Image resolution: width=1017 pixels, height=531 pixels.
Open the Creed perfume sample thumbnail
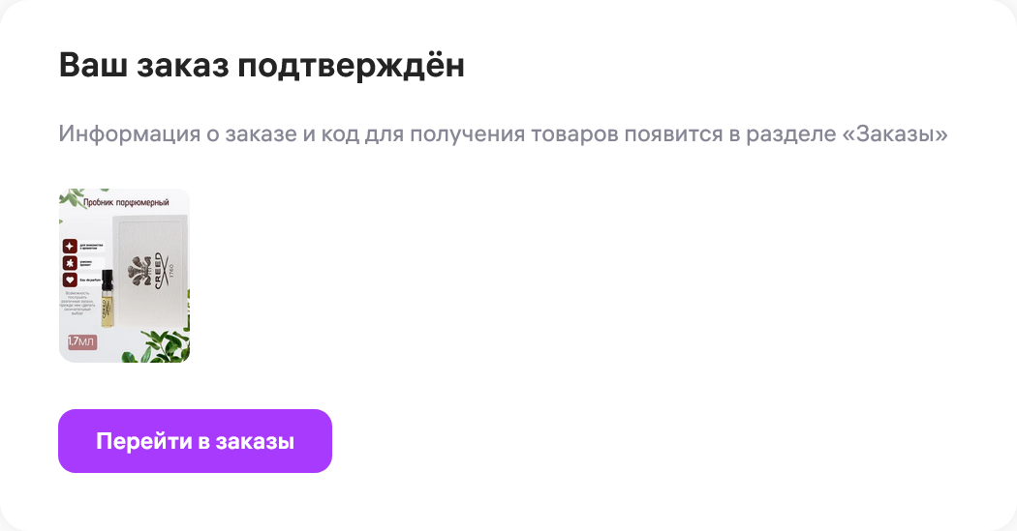[x=124, y=276]
